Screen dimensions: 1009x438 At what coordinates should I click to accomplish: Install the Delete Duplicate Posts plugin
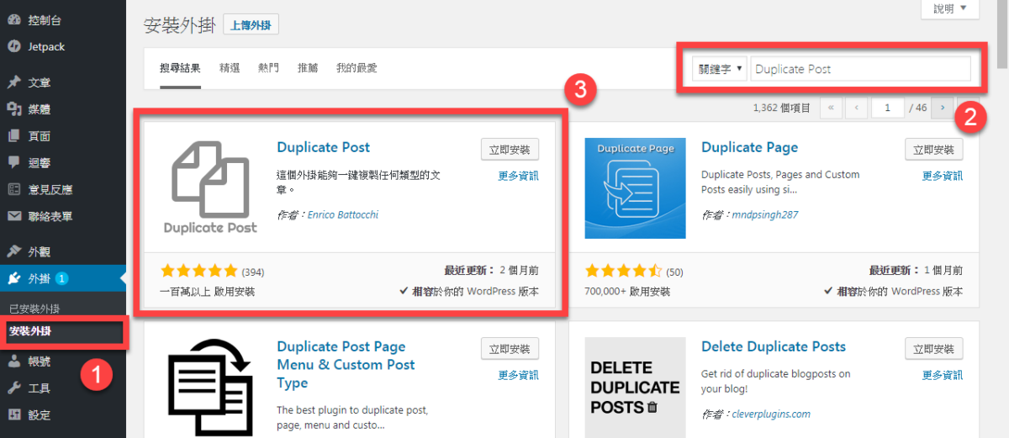click(x=934, y=349)
